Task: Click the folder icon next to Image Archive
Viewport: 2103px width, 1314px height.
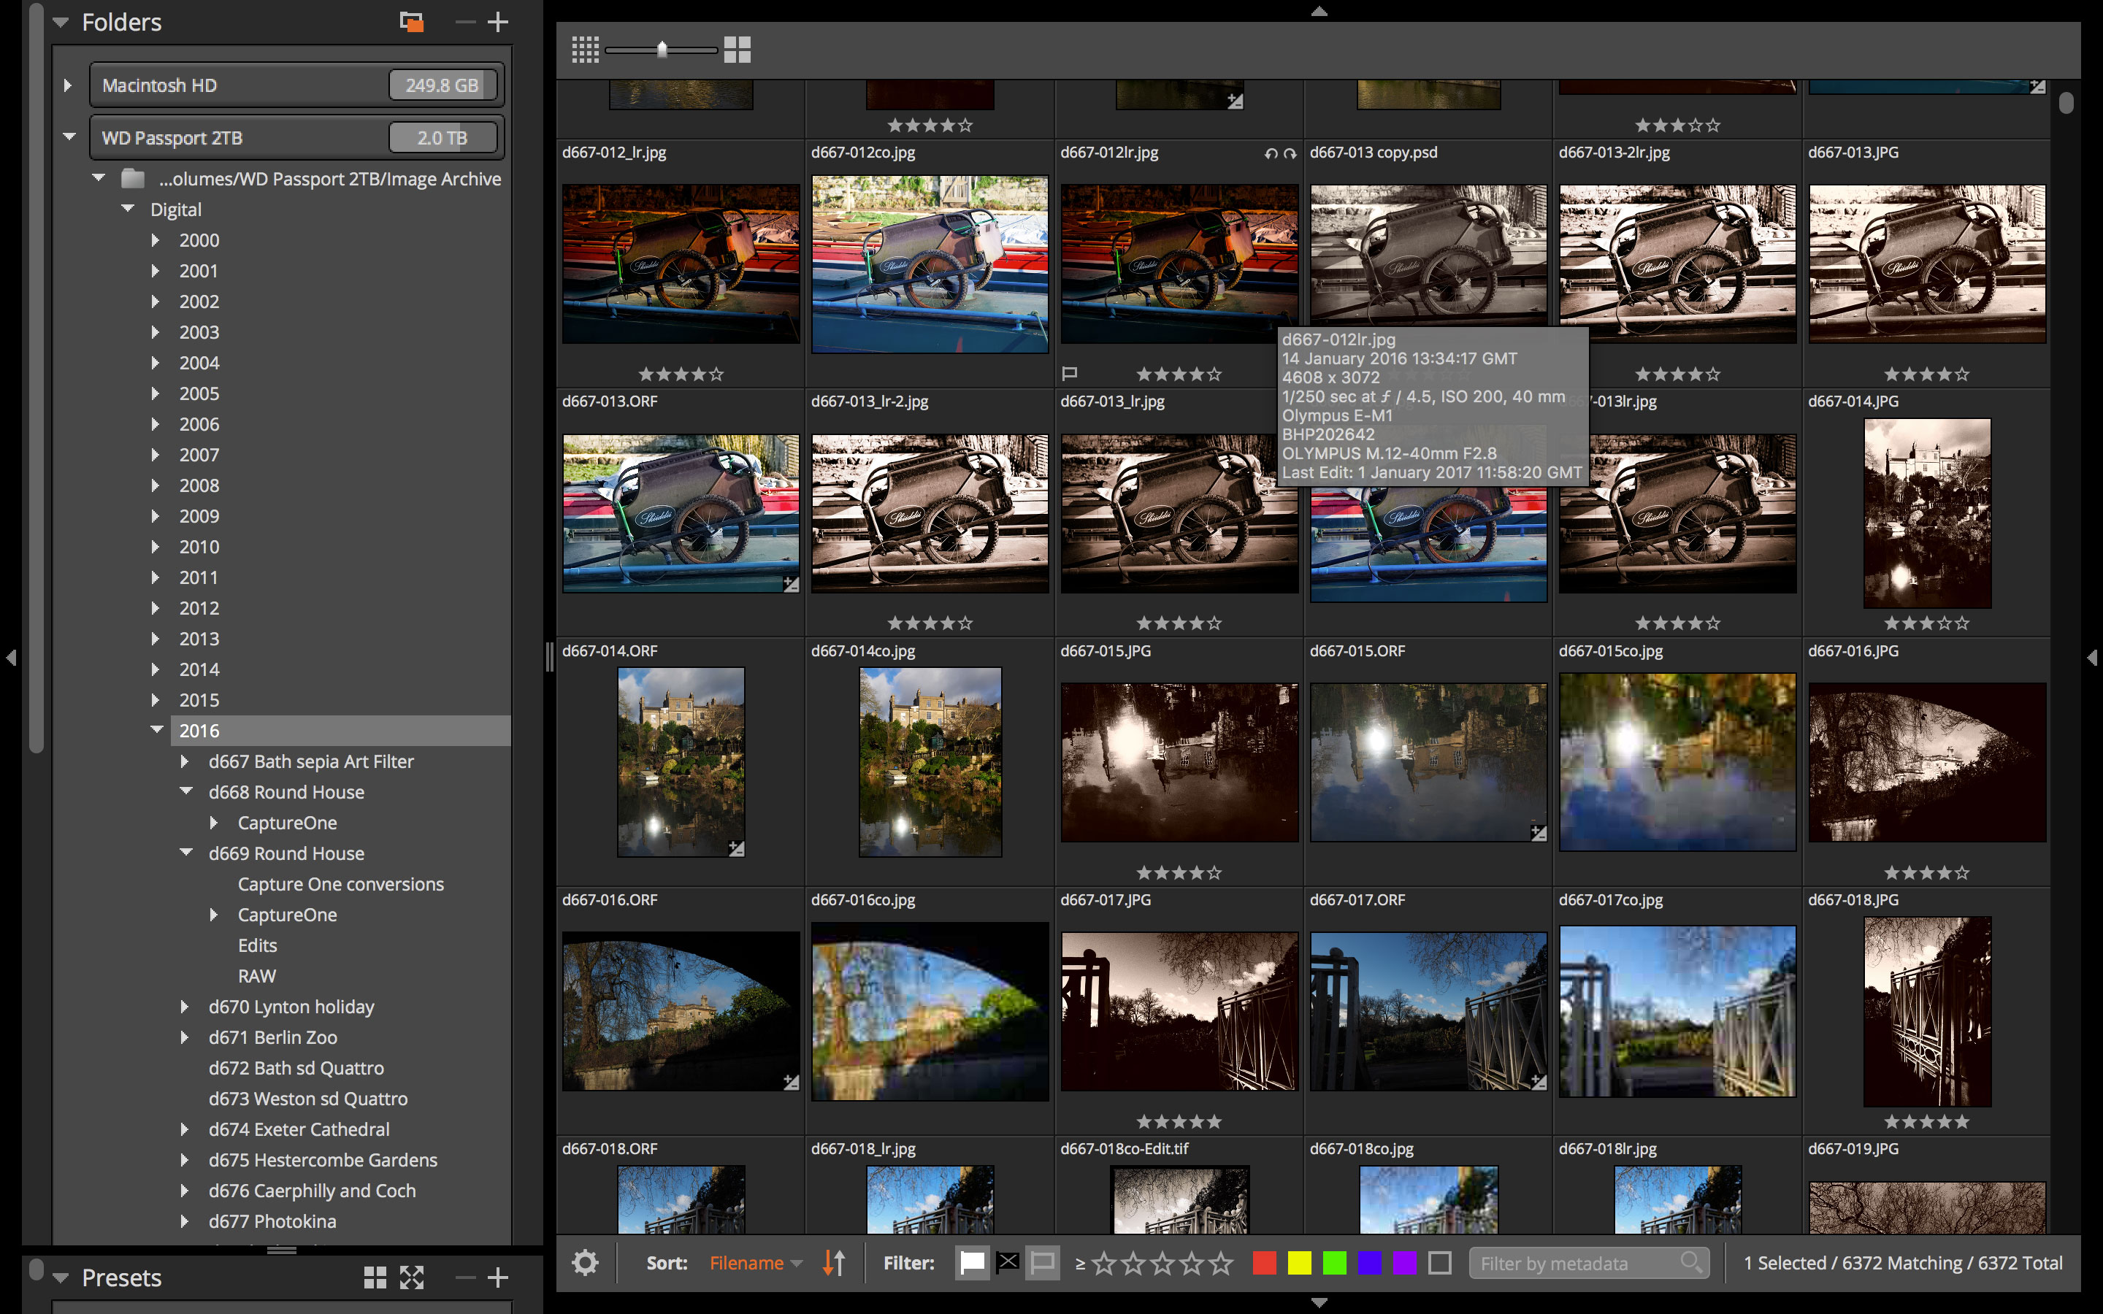Action: [133, 179]
